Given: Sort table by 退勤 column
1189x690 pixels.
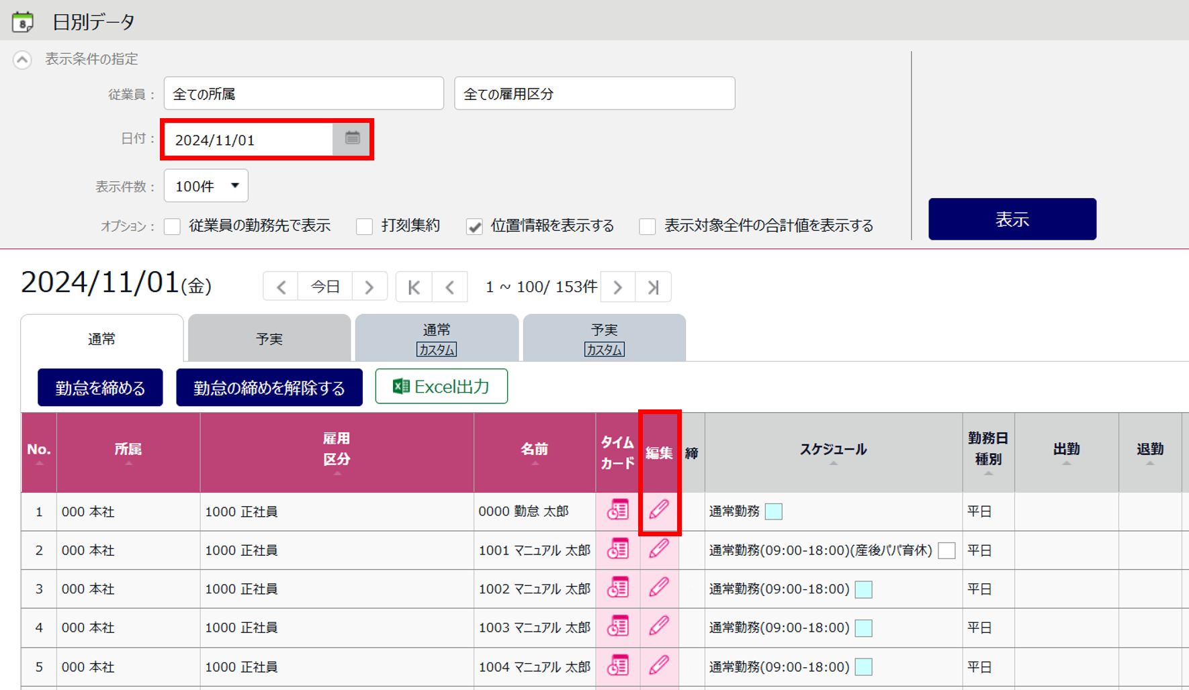Looking at the screenshot, I should click(1150, 452).
